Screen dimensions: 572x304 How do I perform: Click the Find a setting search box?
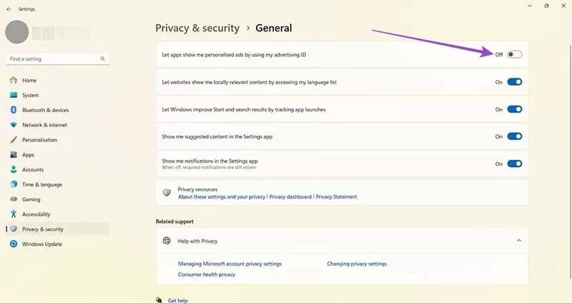click(54, 59)
